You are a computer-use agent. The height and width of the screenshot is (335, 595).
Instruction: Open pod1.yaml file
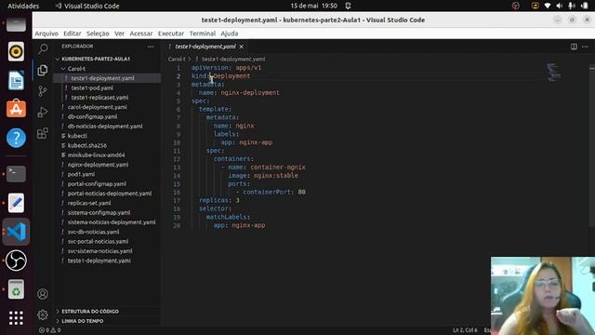coord(81,174)
